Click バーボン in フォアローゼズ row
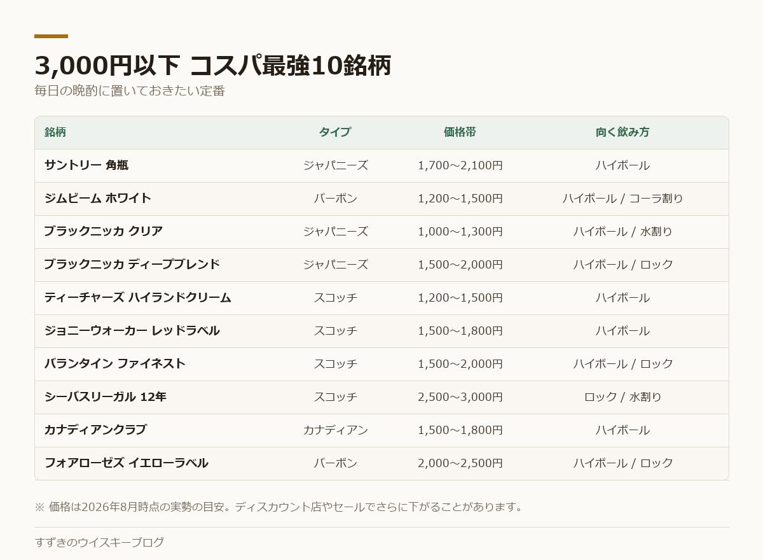The height and width of the screenshot is (560, 763). tap(336, 463)
